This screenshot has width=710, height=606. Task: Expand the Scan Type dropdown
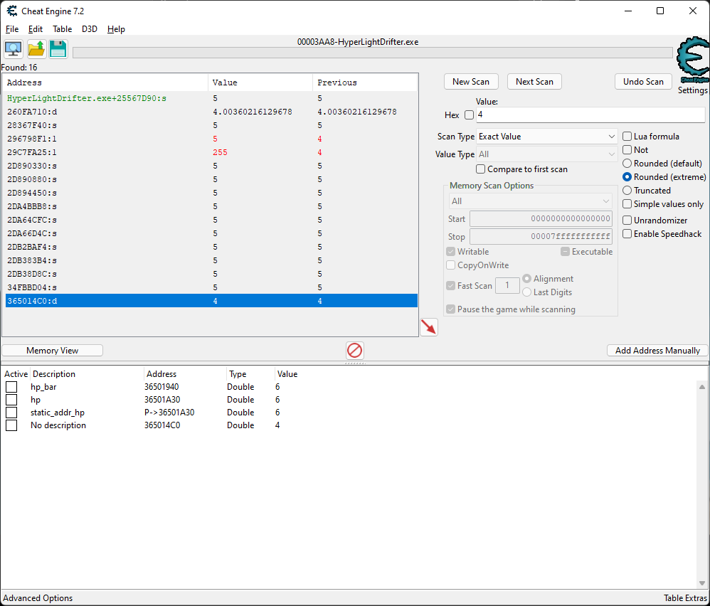pyautogui.click(x=546, y=137)
